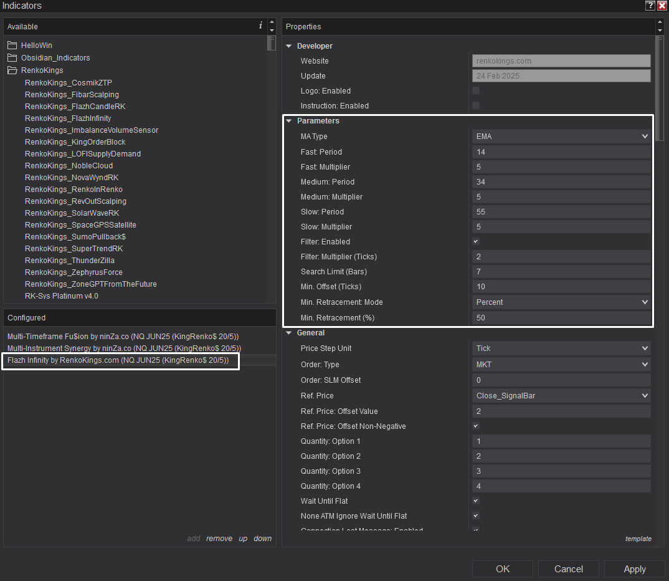Uncheck Filter: Enabled checkbox
The width and height of the screenshot is (669, 581).
coord(476,241)
